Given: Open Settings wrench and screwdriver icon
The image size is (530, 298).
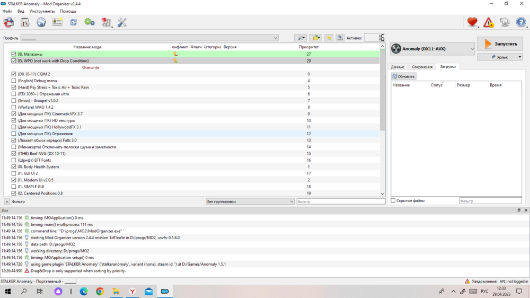Looking at the screenshot, I should click(x=122, y=22).
